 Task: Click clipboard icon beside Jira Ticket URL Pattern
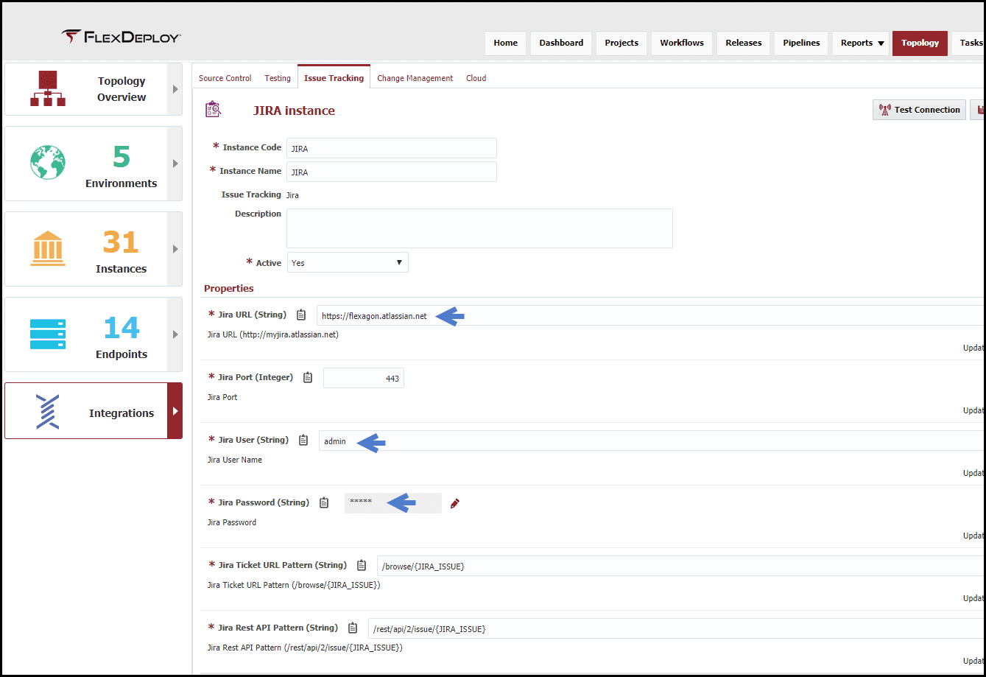(x=362, y=565)
